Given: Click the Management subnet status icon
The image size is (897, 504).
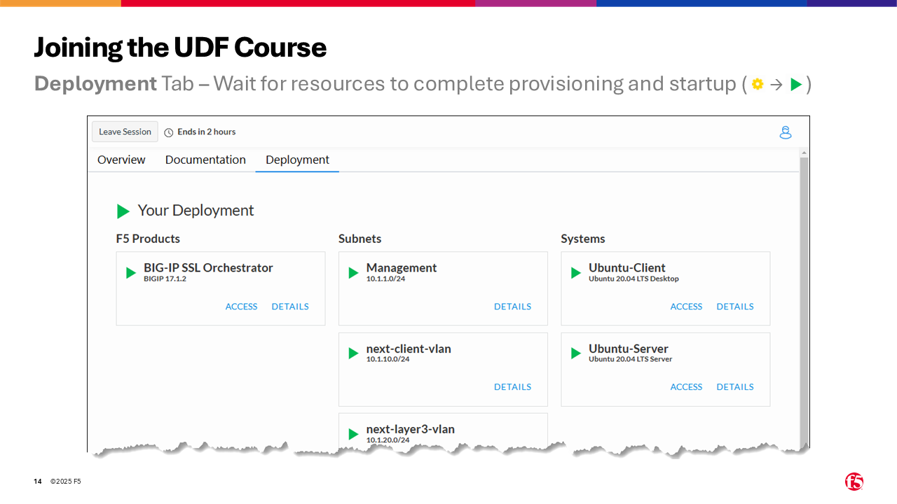Looking at the screenshot, I should point(354,273).
